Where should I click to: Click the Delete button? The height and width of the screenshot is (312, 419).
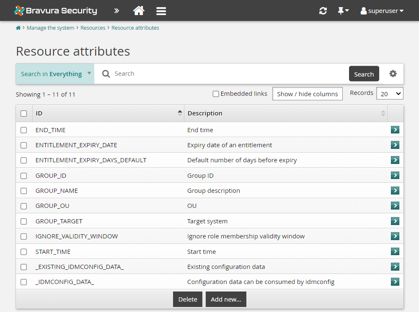(x=187, y=299)
